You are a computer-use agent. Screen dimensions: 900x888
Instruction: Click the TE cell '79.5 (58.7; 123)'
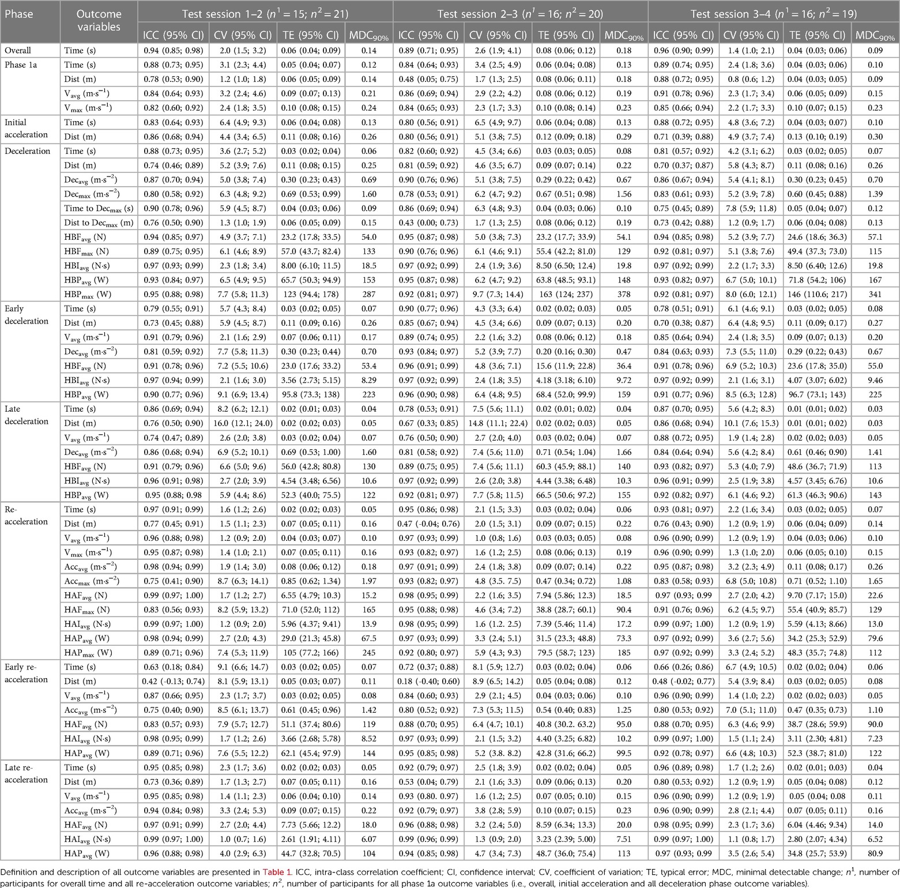[x=566, y=653]
